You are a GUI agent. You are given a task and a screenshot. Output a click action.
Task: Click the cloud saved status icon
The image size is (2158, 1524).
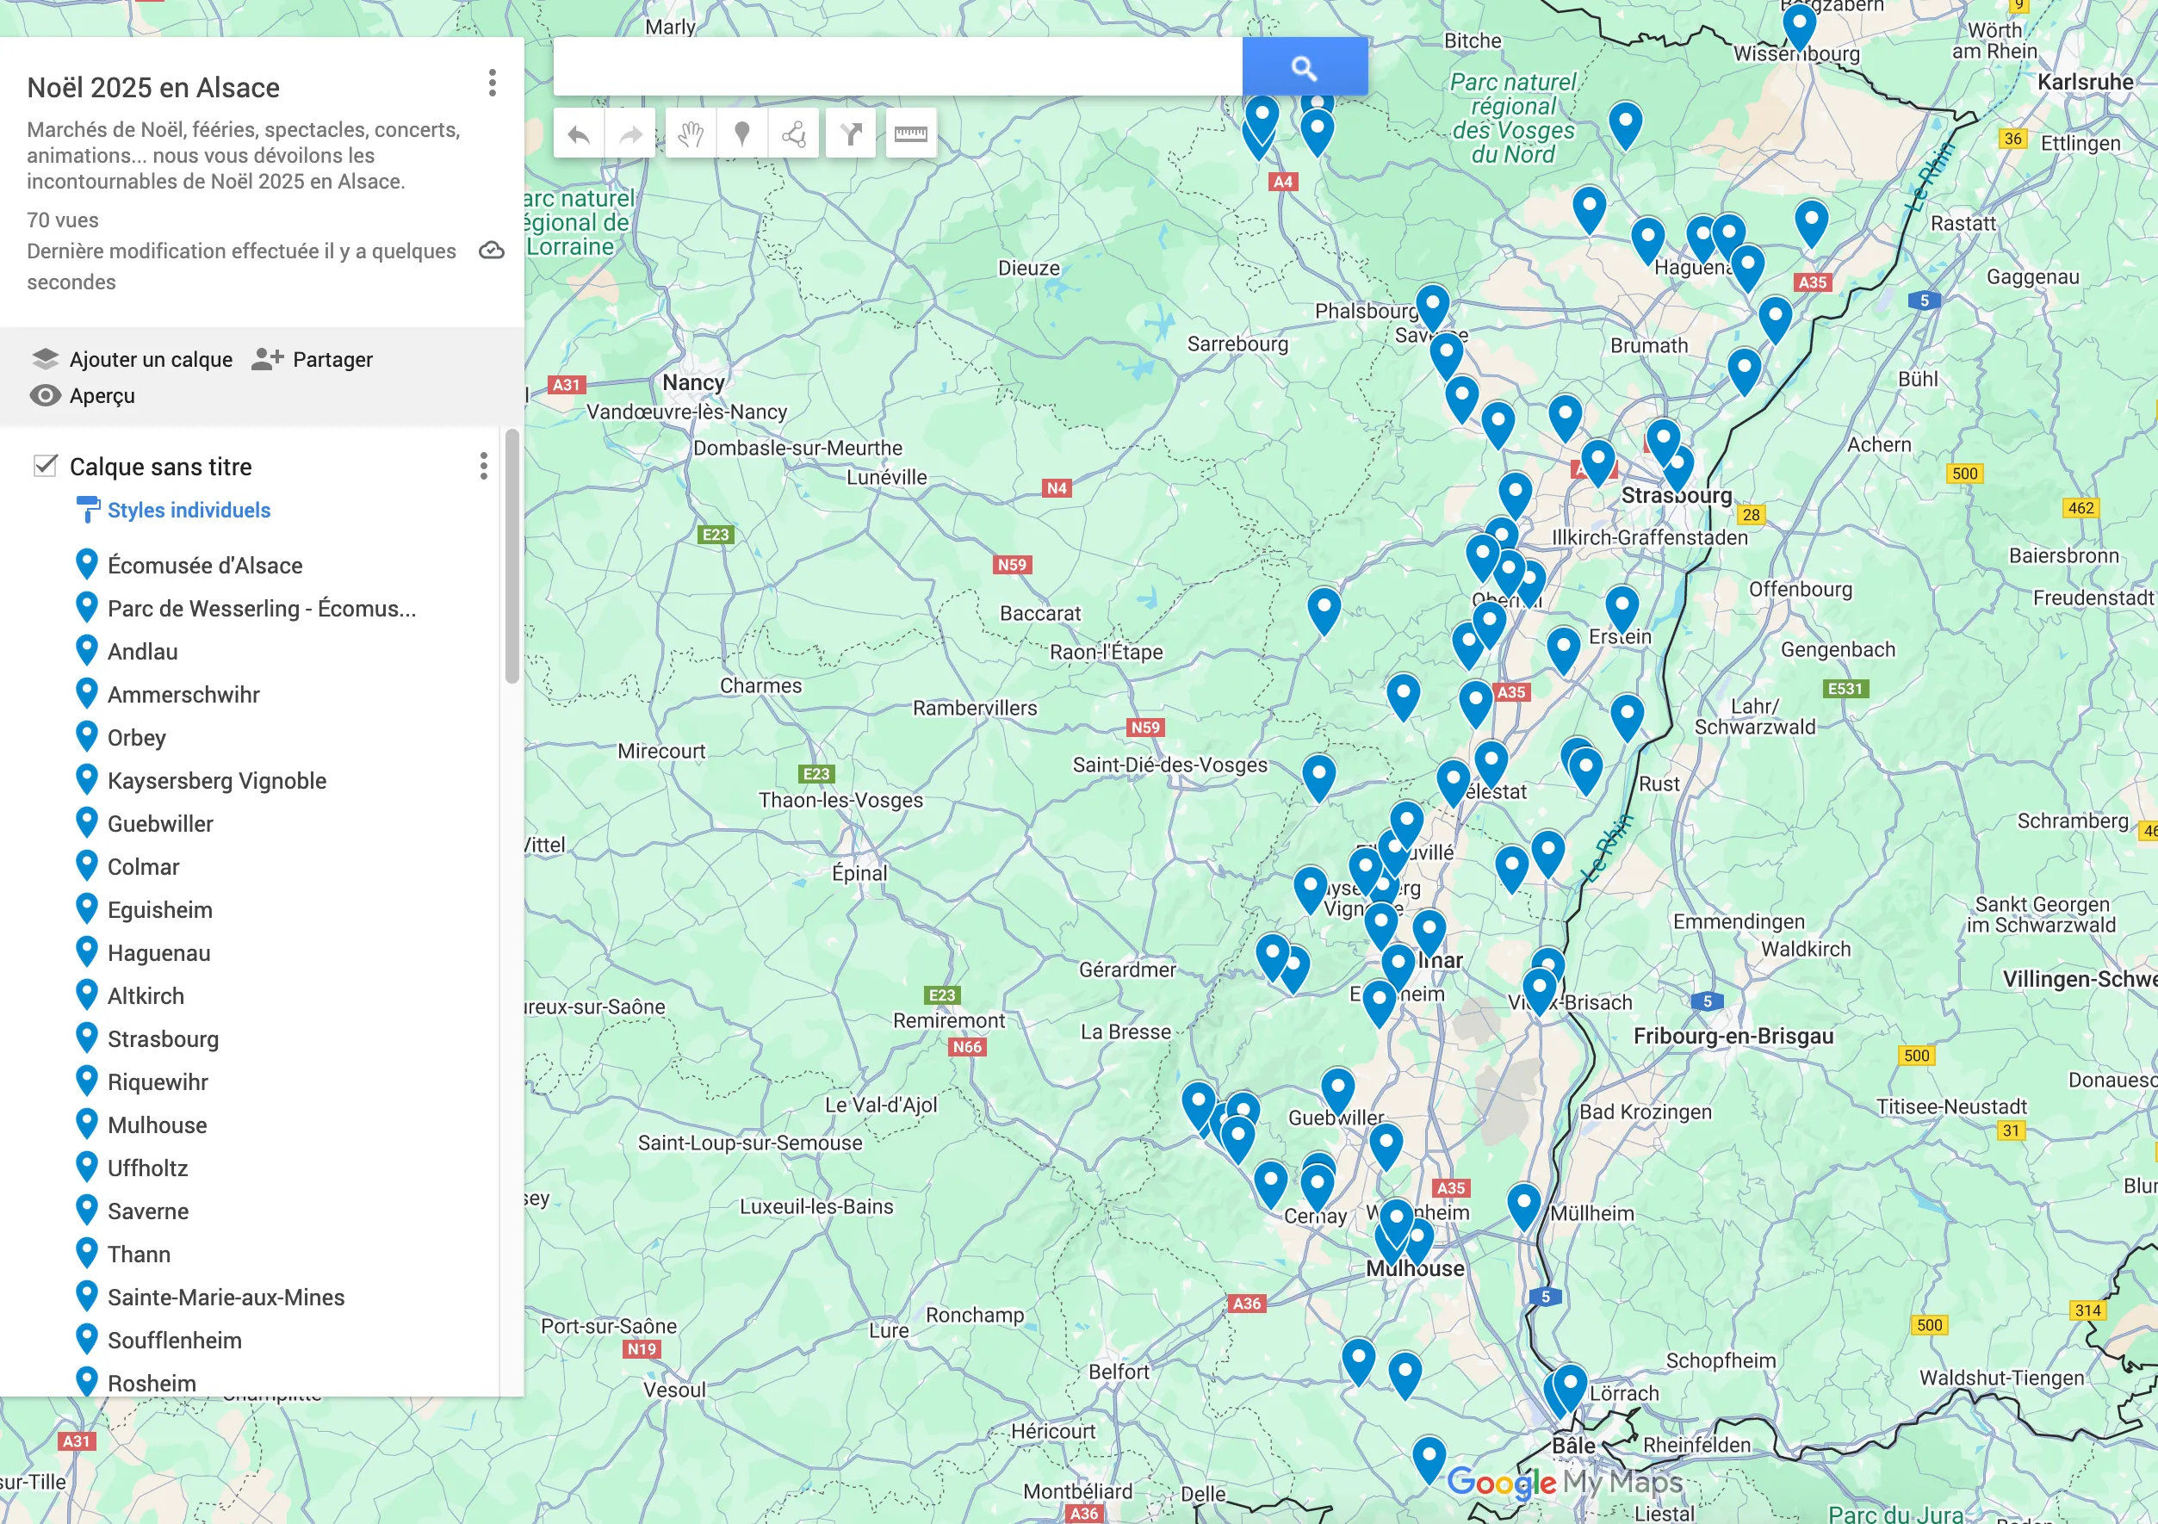tap(492, 251)
